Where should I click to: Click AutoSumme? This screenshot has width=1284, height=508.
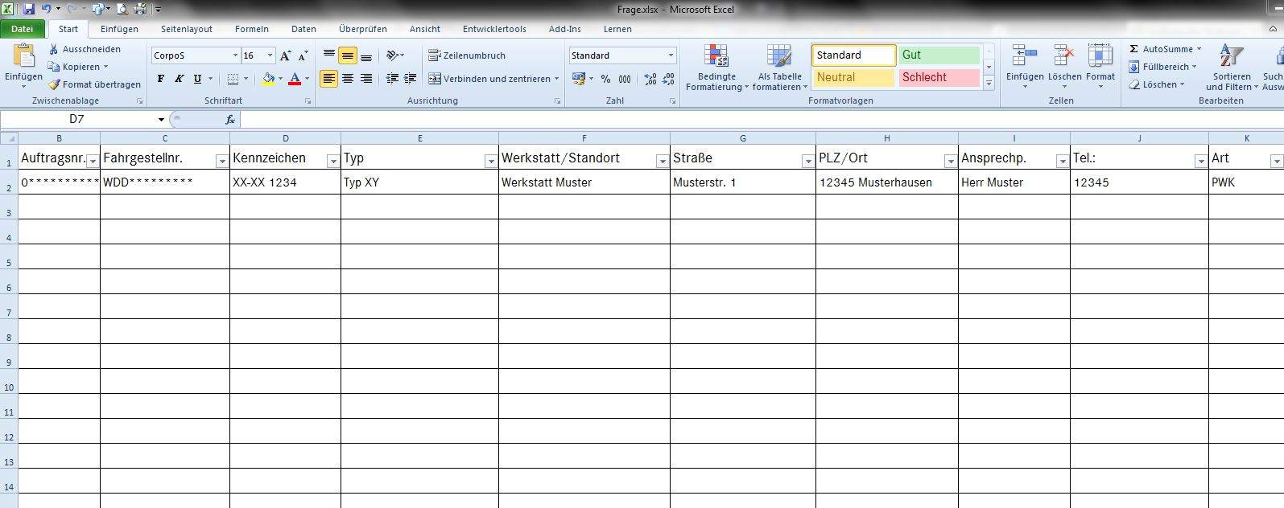1165,49
